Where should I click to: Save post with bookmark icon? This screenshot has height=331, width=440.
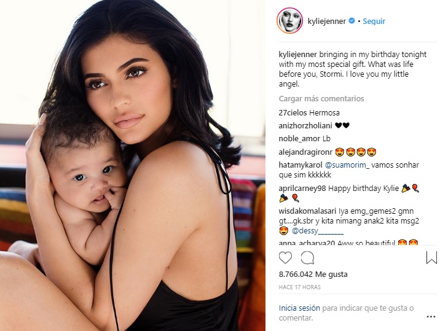[x=431, y=257]
